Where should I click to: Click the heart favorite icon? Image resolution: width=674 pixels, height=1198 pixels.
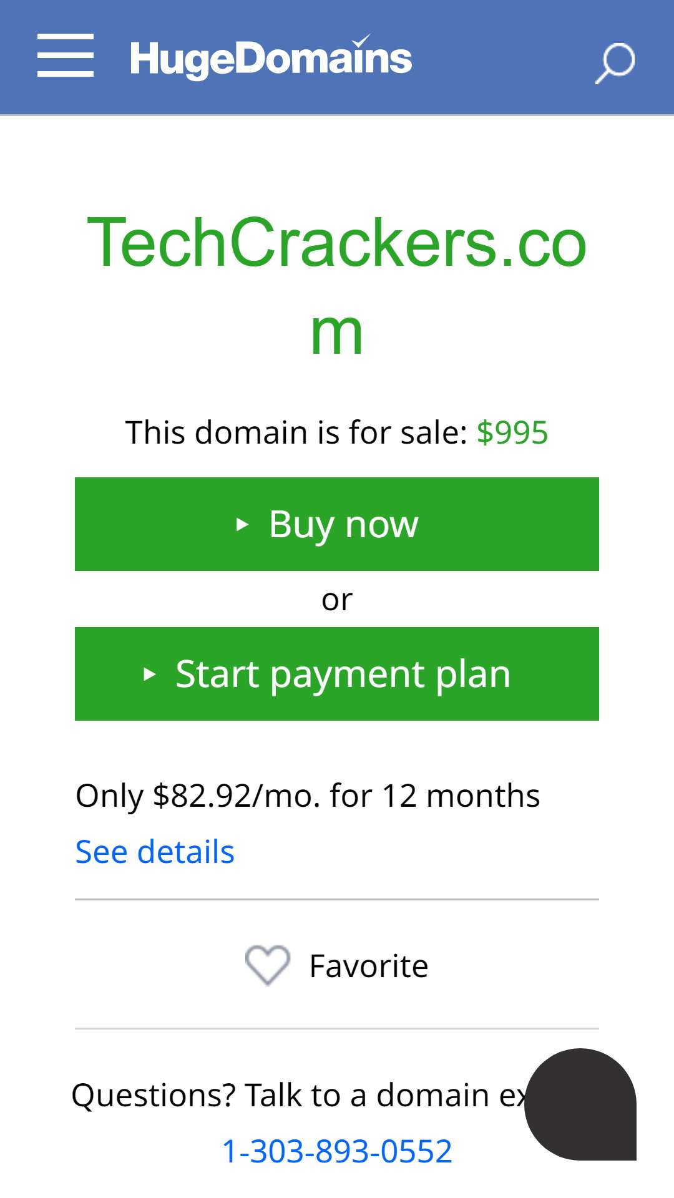(x=268, y=965)
